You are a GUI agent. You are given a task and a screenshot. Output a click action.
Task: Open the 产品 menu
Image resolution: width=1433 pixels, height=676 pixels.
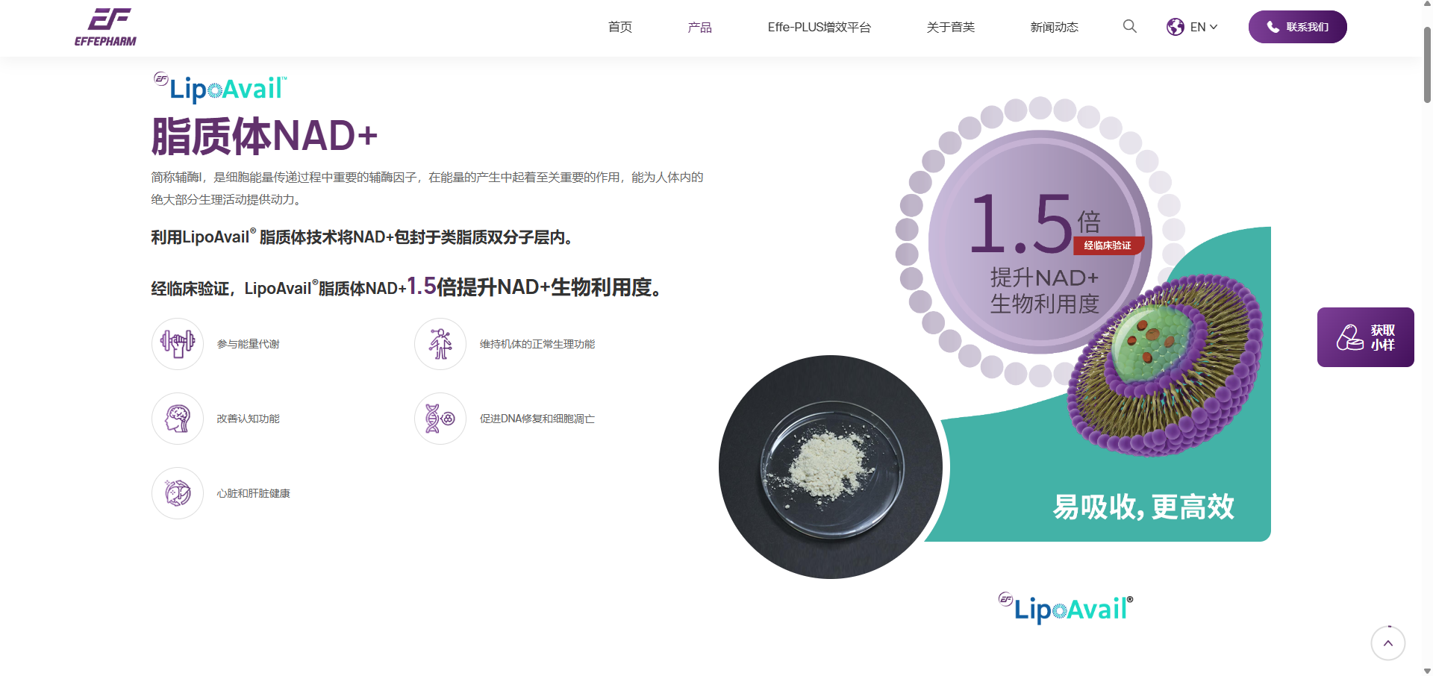699,27
